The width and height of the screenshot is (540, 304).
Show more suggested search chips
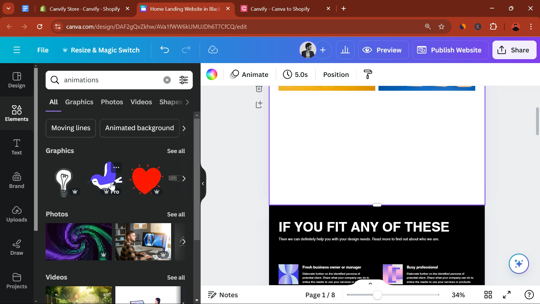tap(184, 128)
